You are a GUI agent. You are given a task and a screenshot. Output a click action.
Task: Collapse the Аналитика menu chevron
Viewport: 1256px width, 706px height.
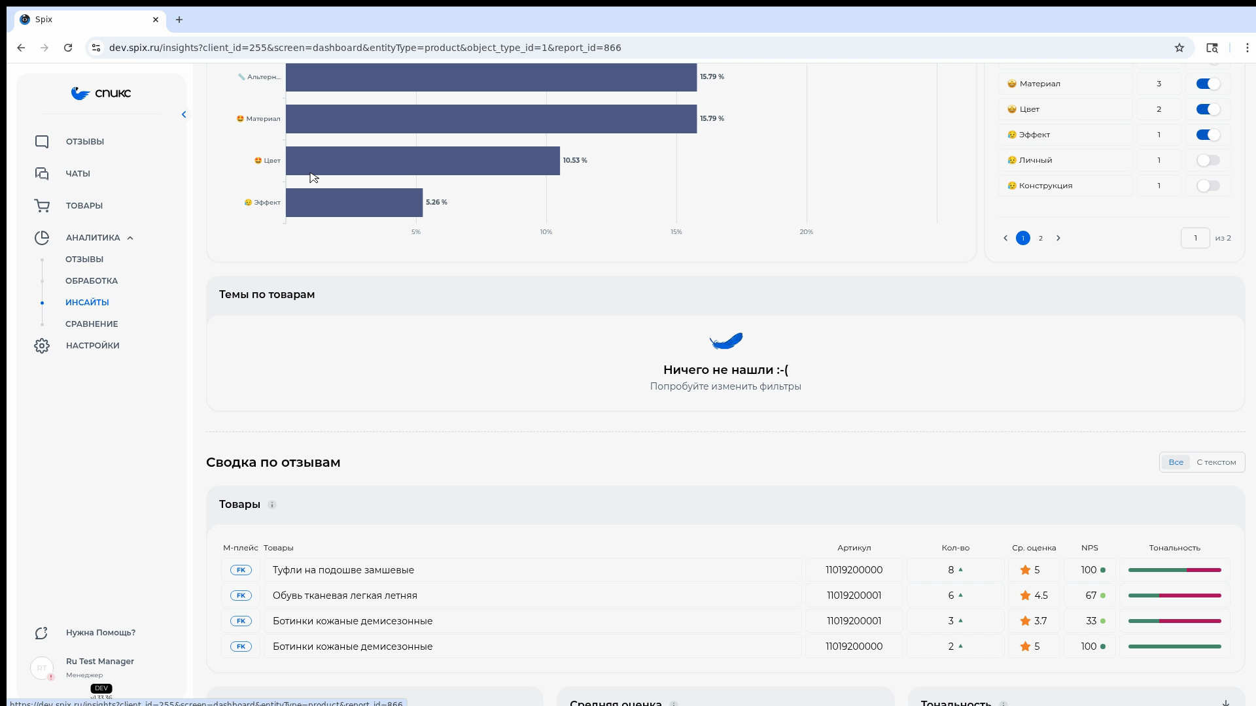pyautogui.click(x=130, y=238)
